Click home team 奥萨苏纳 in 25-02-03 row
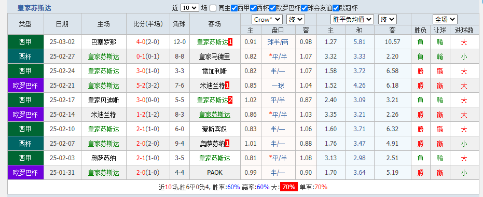The width and height of the screenshot is (483, 197). pos(104,158)
